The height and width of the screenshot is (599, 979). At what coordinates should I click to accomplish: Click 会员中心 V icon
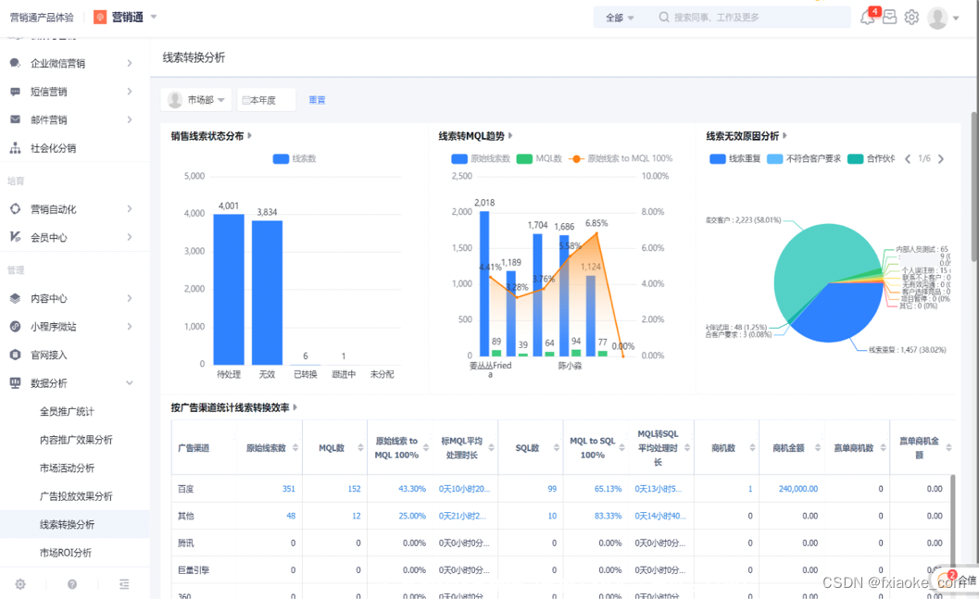[x=15, y=237]
